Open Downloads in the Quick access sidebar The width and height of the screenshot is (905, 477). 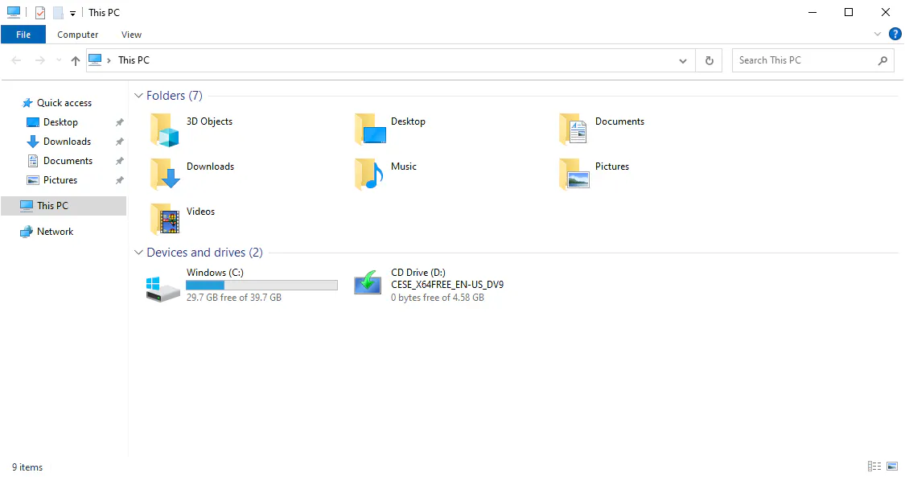point(67,142)
